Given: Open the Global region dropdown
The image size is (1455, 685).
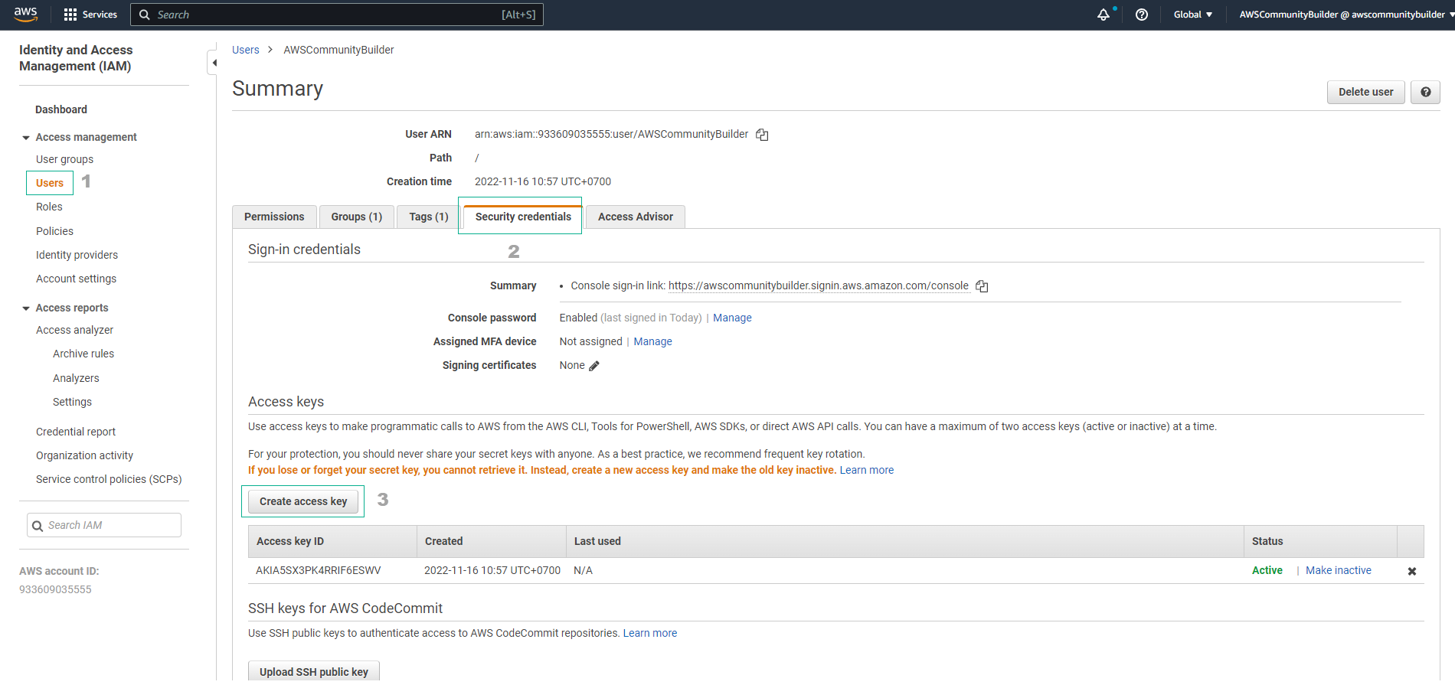Looking at the screenshot, I should 1193,15.
